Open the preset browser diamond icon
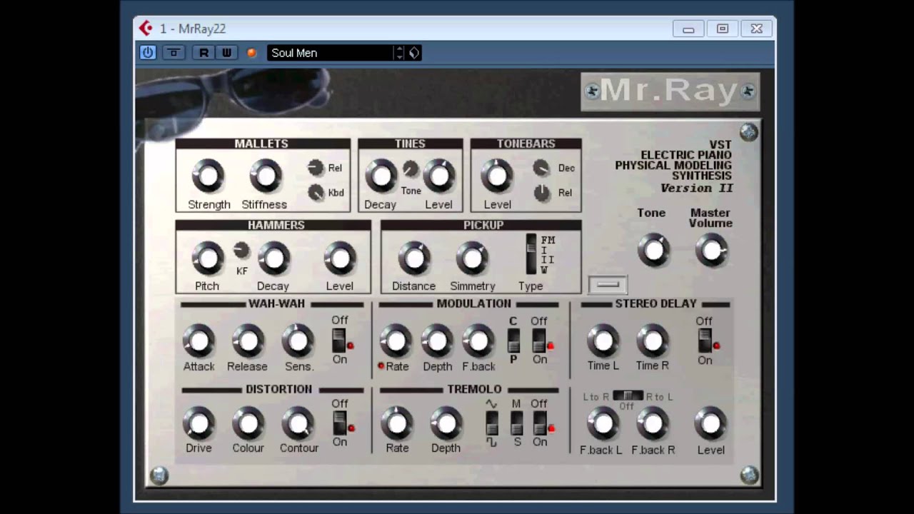 [414, 53]
